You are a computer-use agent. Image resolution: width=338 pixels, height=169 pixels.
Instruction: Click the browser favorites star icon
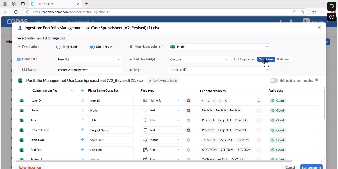pyautogui.click(x=303, y=12)
